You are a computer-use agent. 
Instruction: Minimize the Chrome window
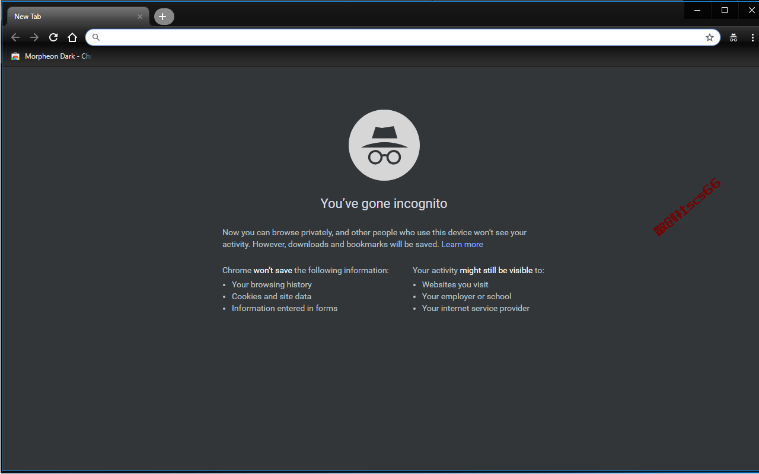pyautogui.click(x=698, y=10)
